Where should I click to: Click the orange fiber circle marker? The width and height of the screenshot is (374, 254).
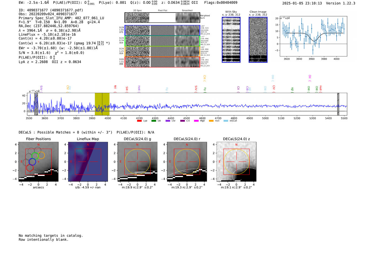click(x=41, y=155)
